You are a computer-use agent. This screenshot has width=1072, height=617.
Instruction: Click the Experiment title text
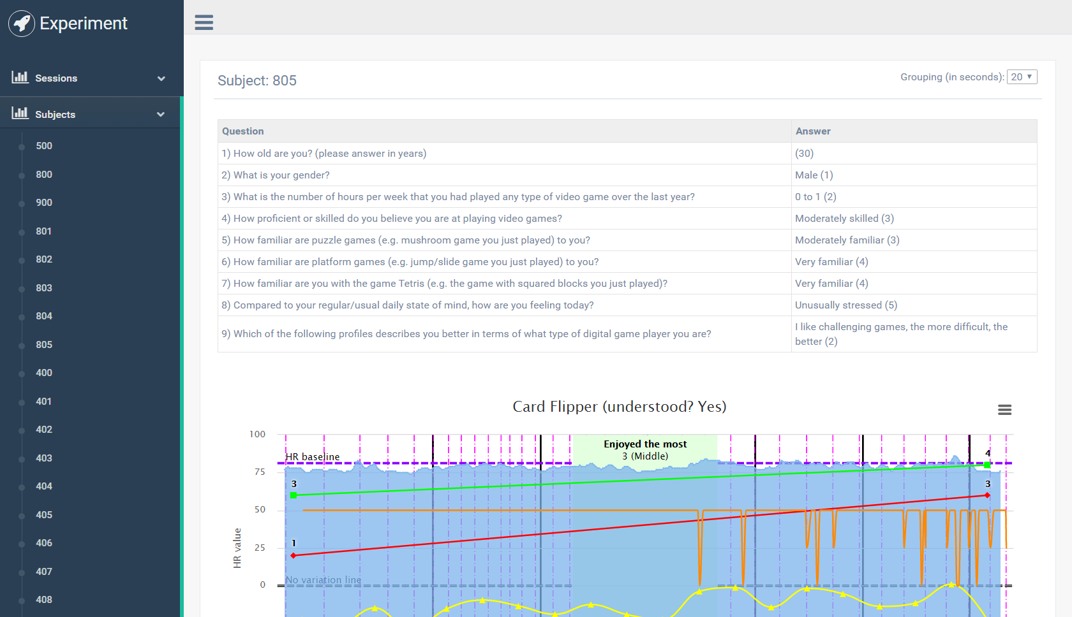(x=84, y=24)
